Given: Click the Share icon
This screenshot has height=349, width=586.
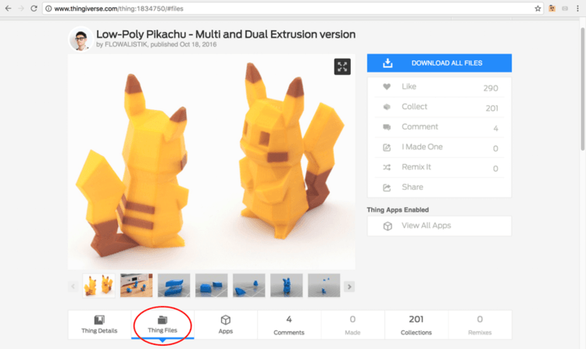Looking at the screenshot, I should coord(387,187).
